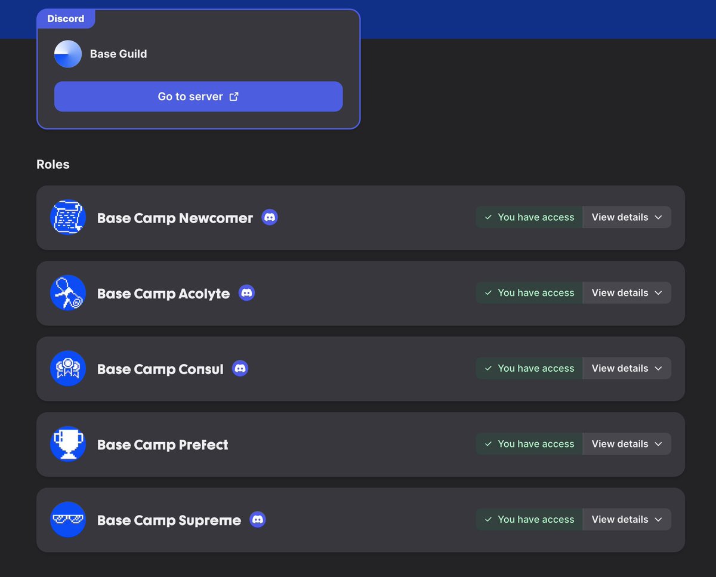Click the Base Camp Consul role title
This screenshot has height=577, width=716.
click(161, 369)
